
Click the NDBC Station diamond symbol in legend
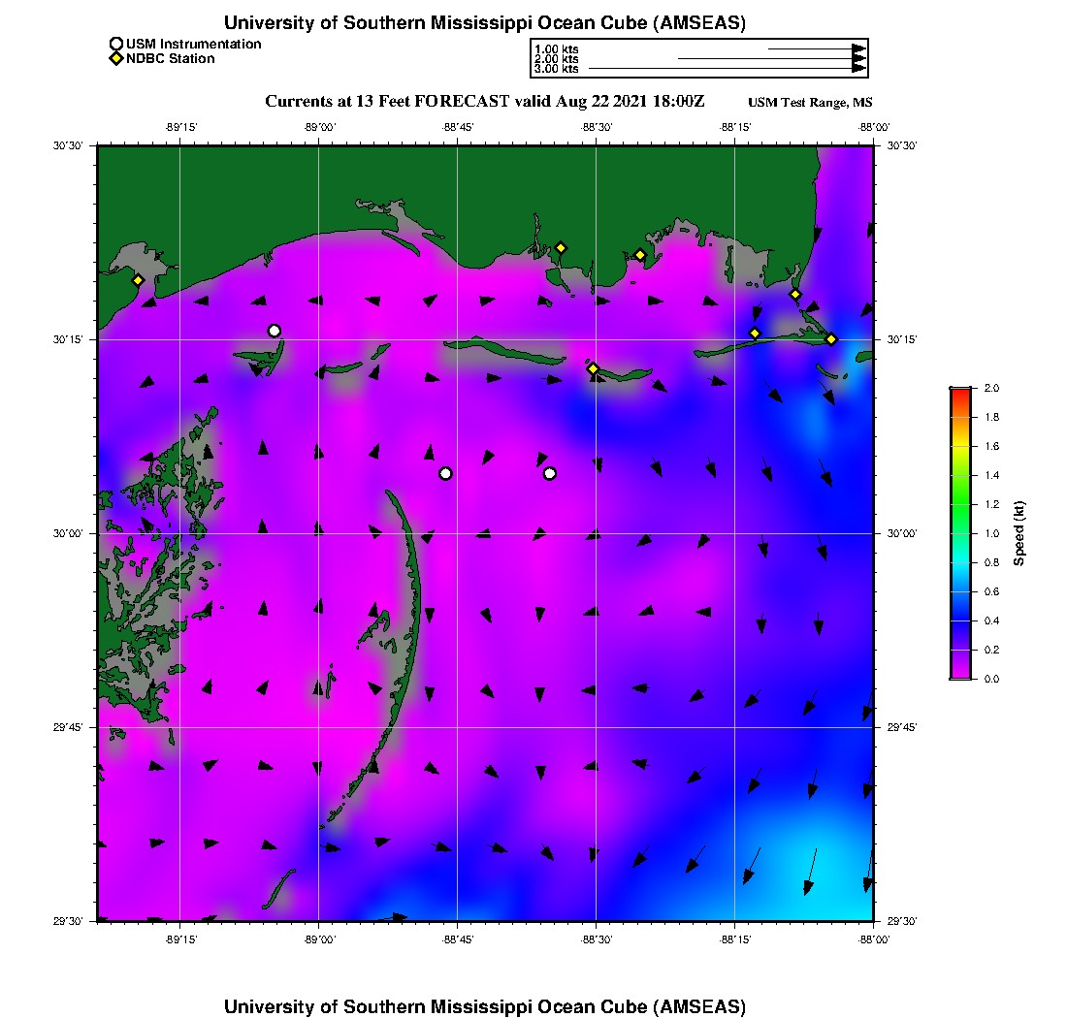116,58
